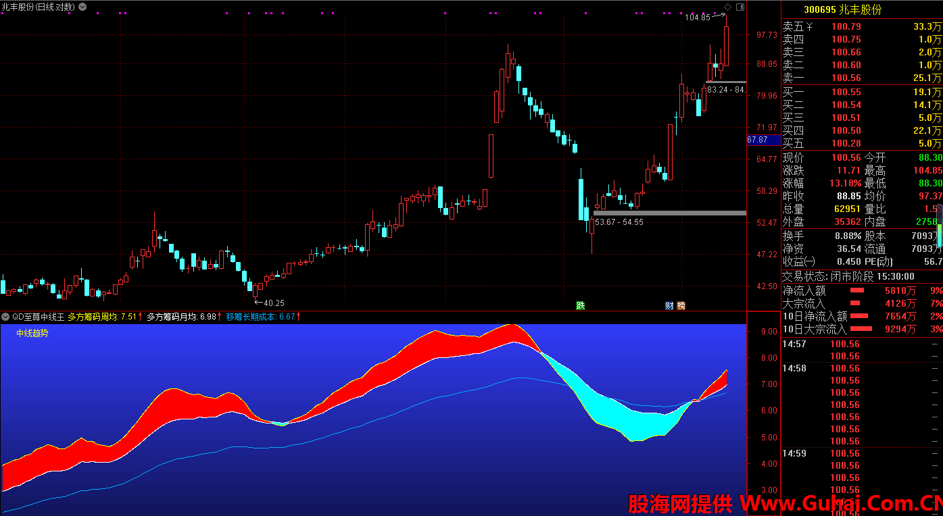Select the 卖四 price 100.75
Image resolution: width=943 pixels, height=516 pixels.
846,40
